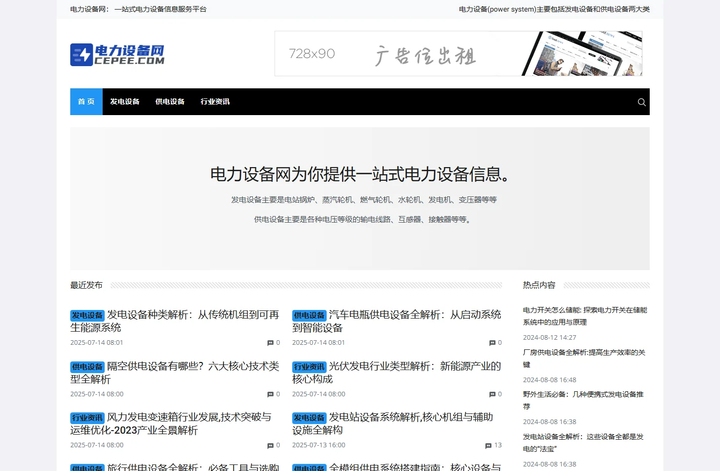Open article 发电站设备系统解析,核心机组与辅助设施全解构
The image size is (720, 471).
[x=393, y=424]
